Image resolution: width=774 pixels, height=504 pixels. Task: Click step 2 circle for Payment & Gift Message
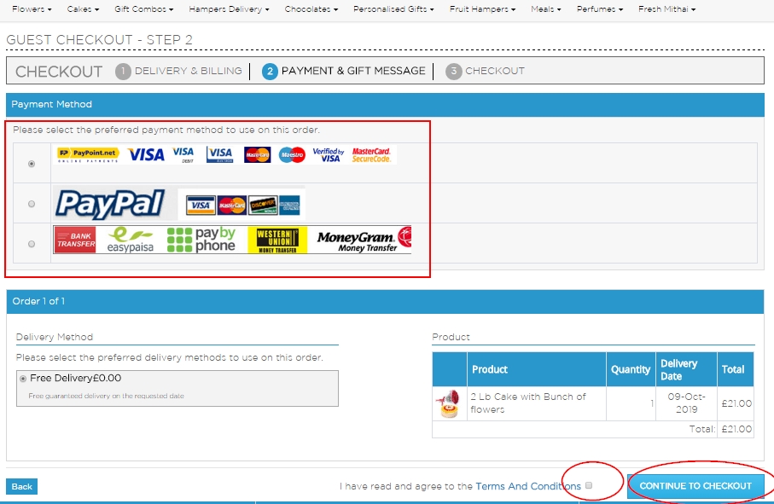pyautogui.click(x=270, y=72)
